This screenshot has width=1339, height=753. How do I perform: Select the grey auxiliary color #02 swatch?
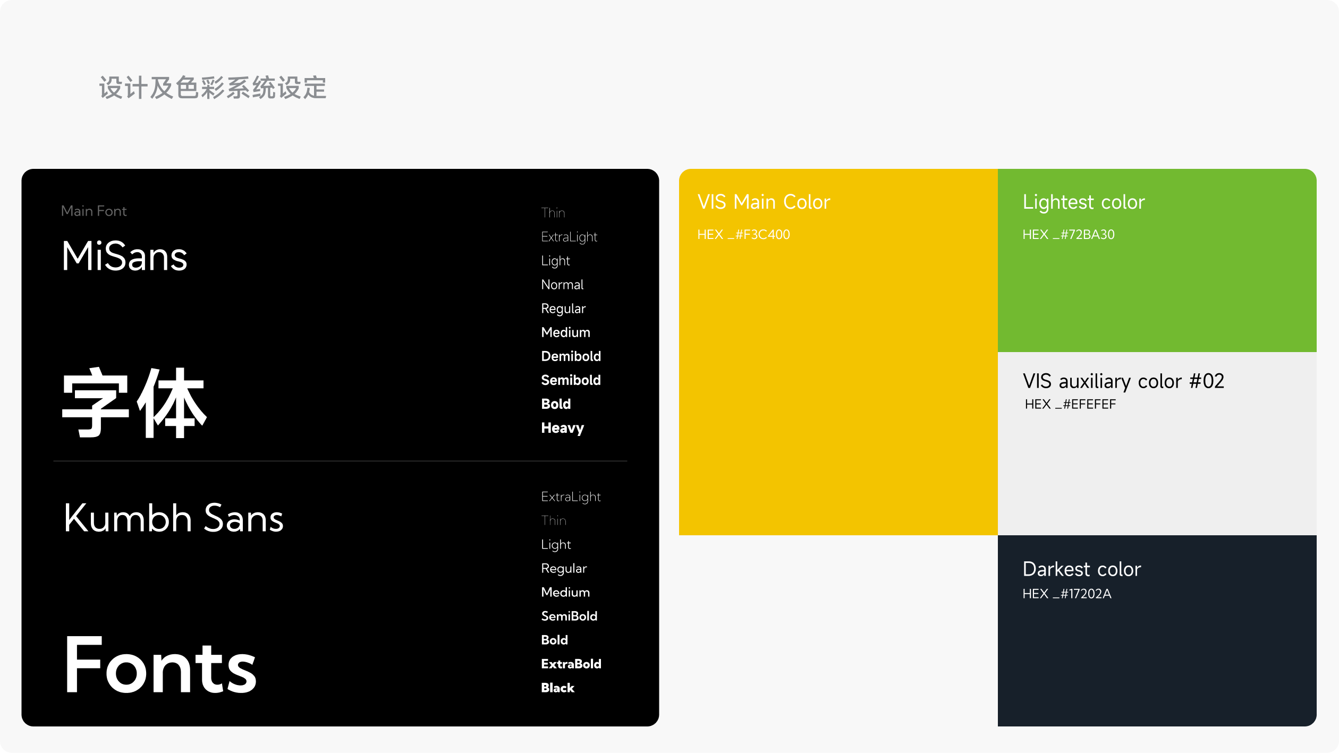click(1156, 473)
